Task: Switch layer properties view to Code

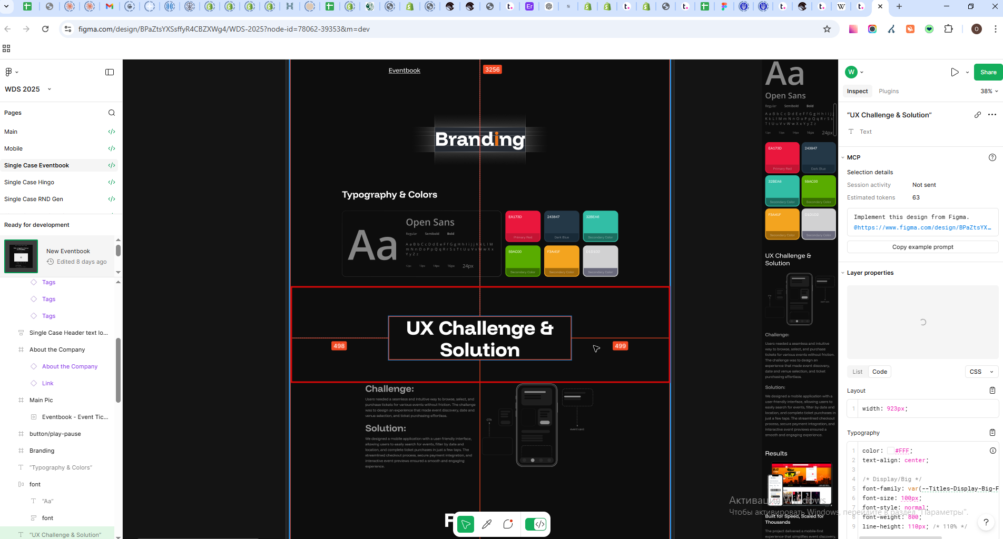Action: [880, 372]
